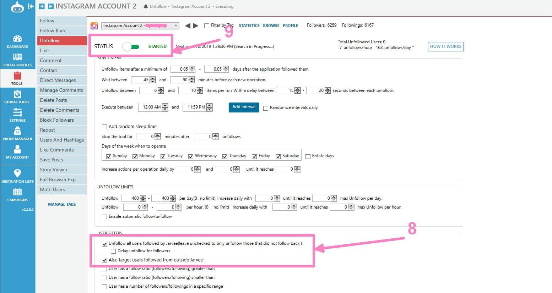Collapse the sidebar with arrow icon

click(x=31, y=6)
